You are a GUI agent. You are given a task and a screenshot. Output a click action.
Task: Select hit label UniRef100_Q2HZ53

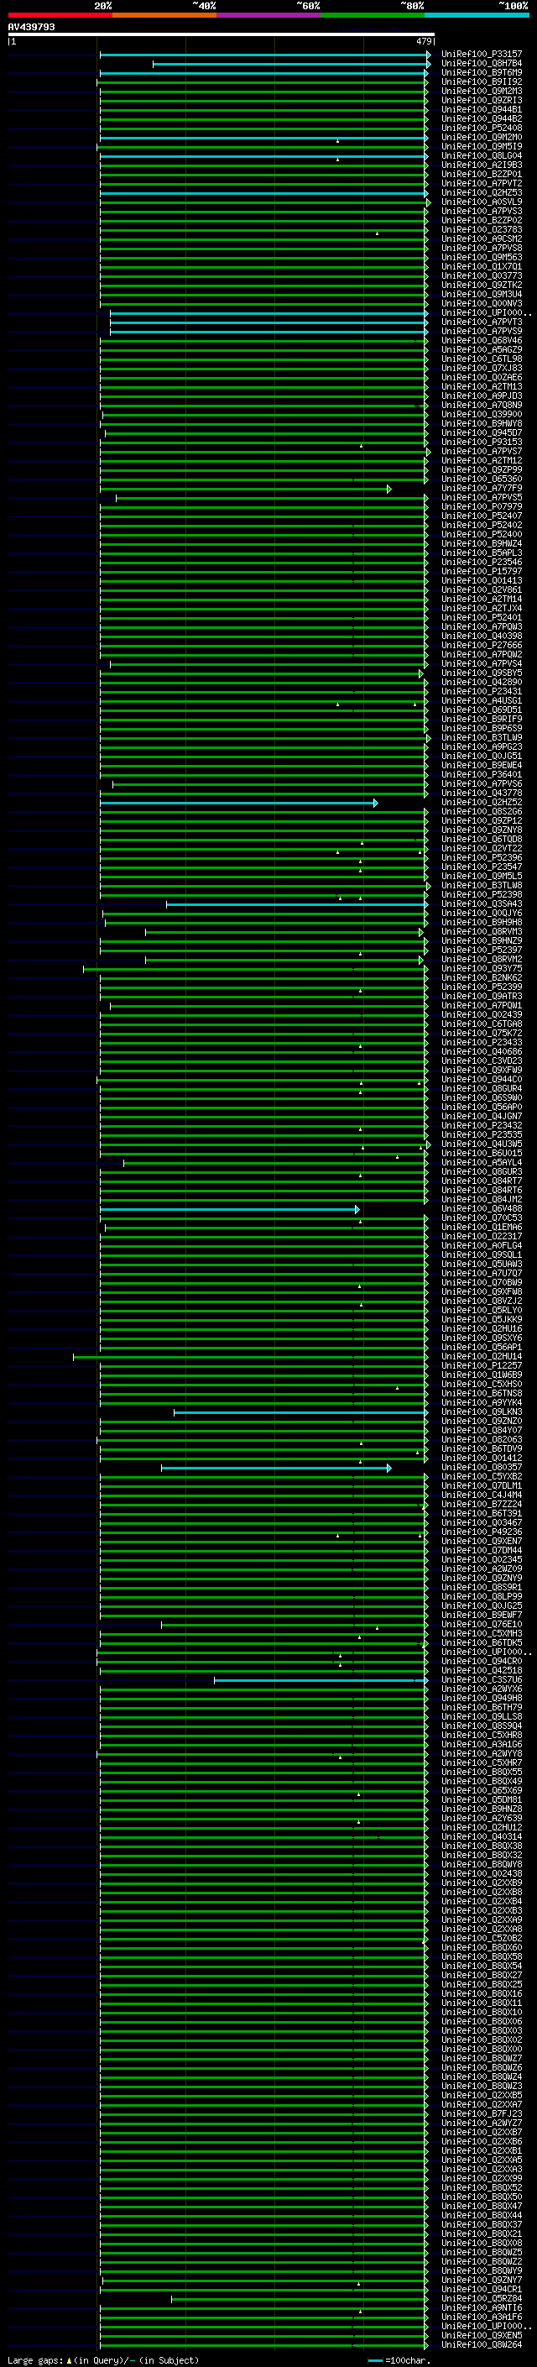pos(481,193)
